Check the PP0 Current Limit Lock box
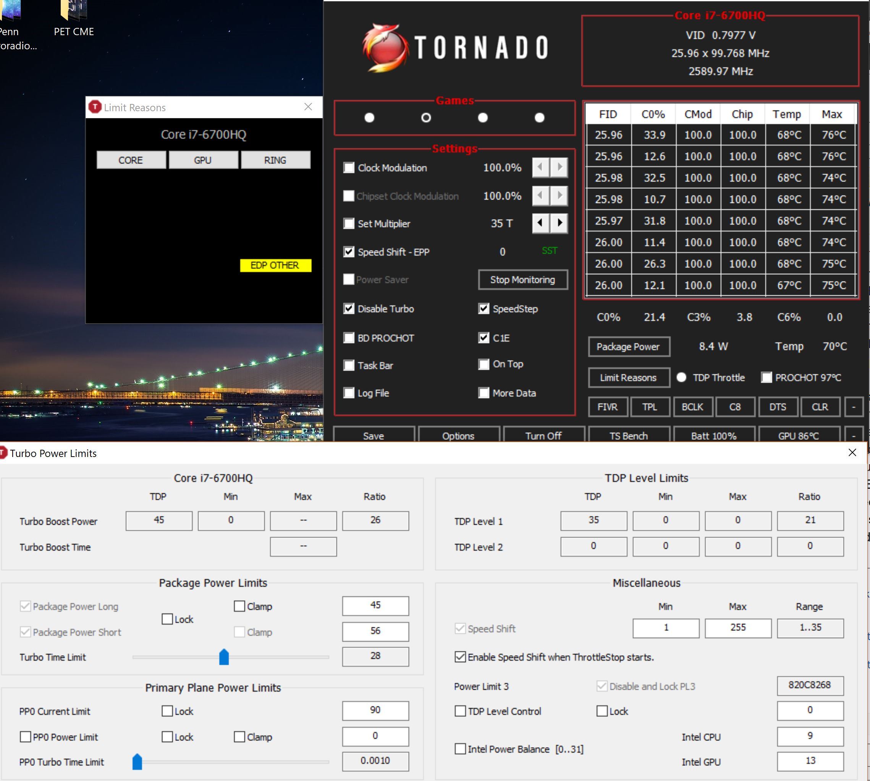 [167, 711]
